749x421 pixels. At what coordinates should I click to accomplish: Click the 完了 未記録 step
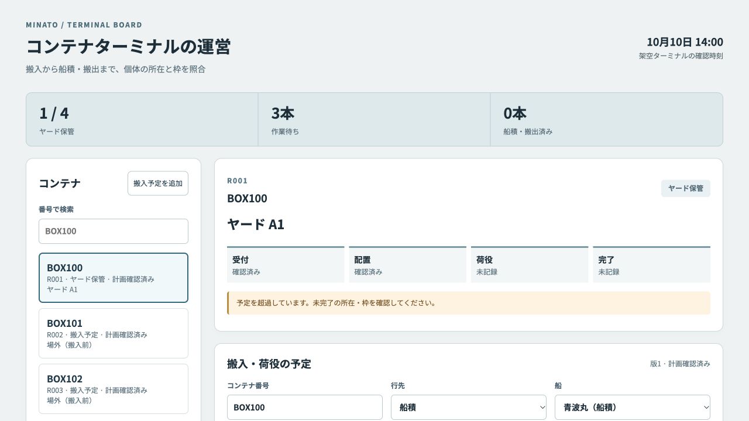pyautogui.click(x=651, y=264)
